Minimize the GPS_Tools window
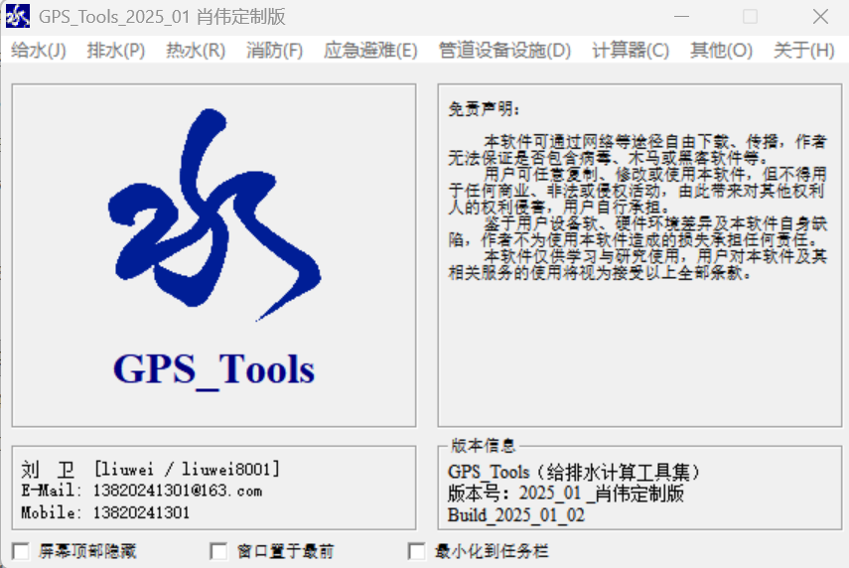 tap(681, 16)
